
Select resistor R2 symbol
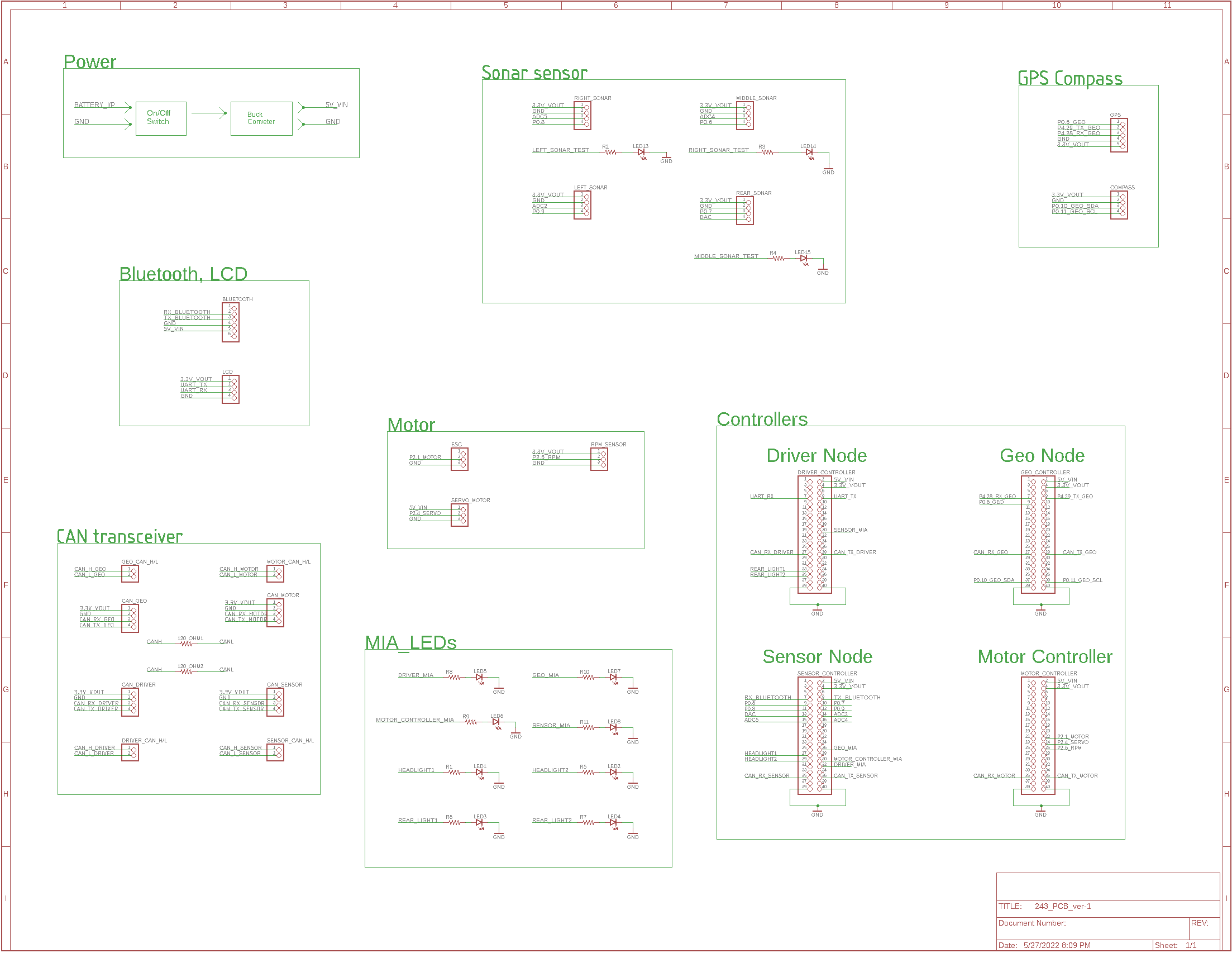pyautogui.click(x=610, y=153)
